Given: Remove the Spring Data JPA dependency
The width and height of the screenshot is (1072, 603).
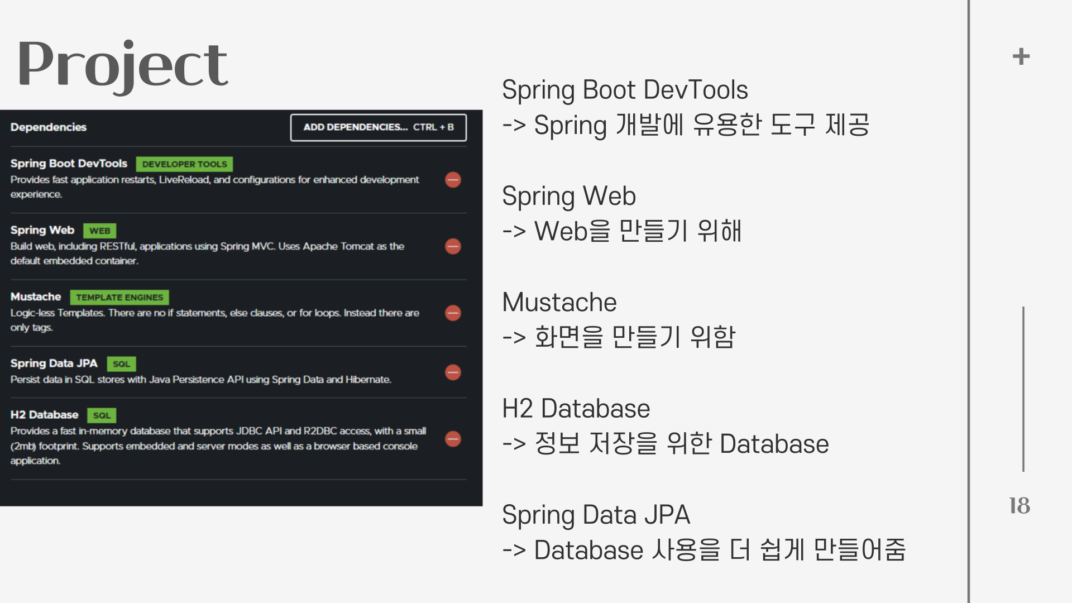Looking at the screenshot, I should [x=453, y=372].
